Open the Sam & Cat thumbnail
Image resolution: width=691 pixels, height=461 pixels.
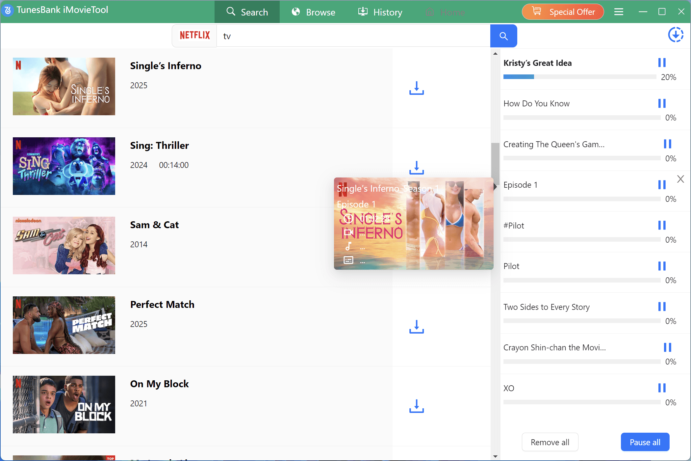[64, 245]
